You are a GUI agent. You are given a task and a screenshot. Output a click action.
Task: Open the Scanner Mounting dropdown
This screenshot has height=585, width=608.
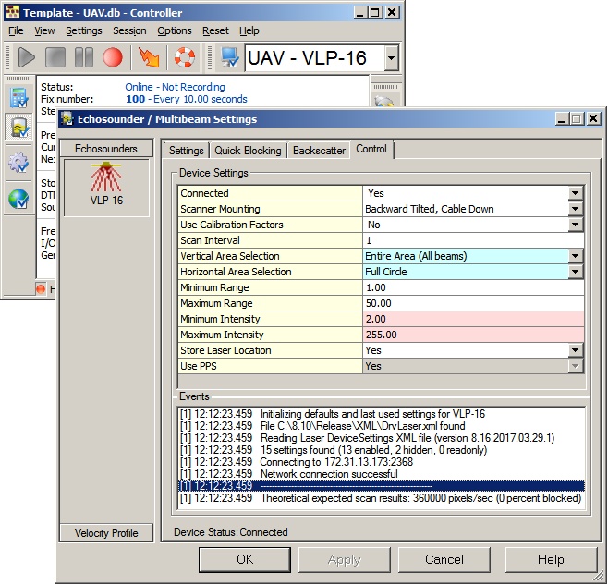576,209
